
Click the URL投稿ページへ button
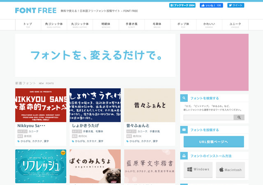(214, 142)
